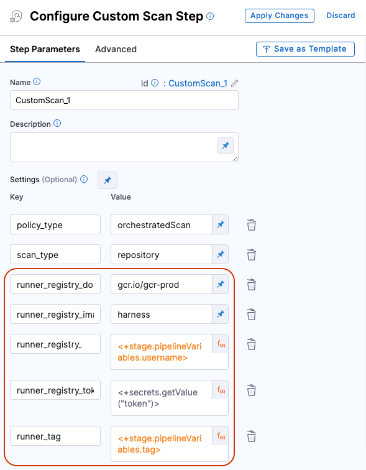Image resolution: width=366 pixels, height=470 pixels.
Task: Delete the policy_type setting row
Action: (x=251, y=225)
